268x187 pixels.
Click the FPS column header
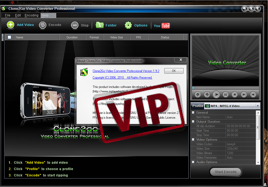[139, 37]
